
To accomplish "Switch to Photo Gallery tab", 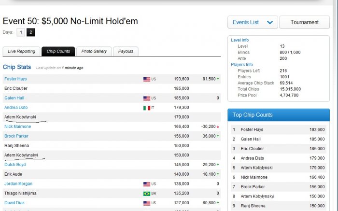I will click(x=94, y=51).
